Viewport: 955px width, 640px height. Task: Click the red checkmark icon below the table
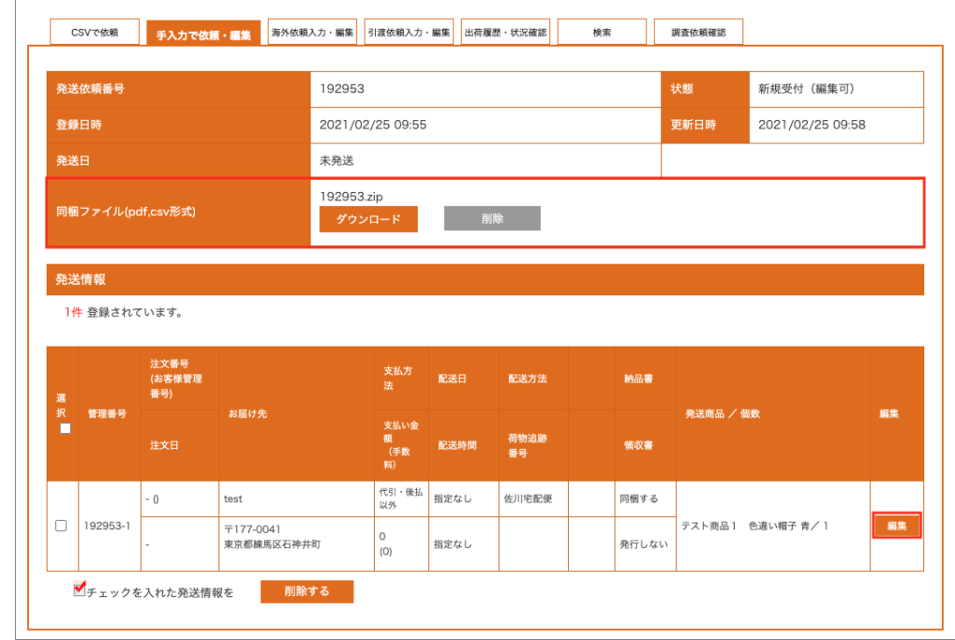click(x=79, y=588)
